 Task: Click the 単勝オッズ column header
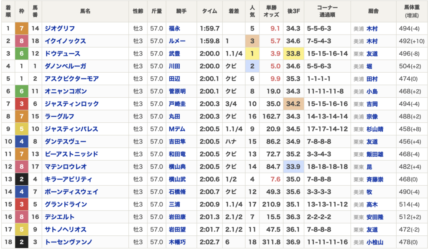pyautogui.click(x=271, y=11)
